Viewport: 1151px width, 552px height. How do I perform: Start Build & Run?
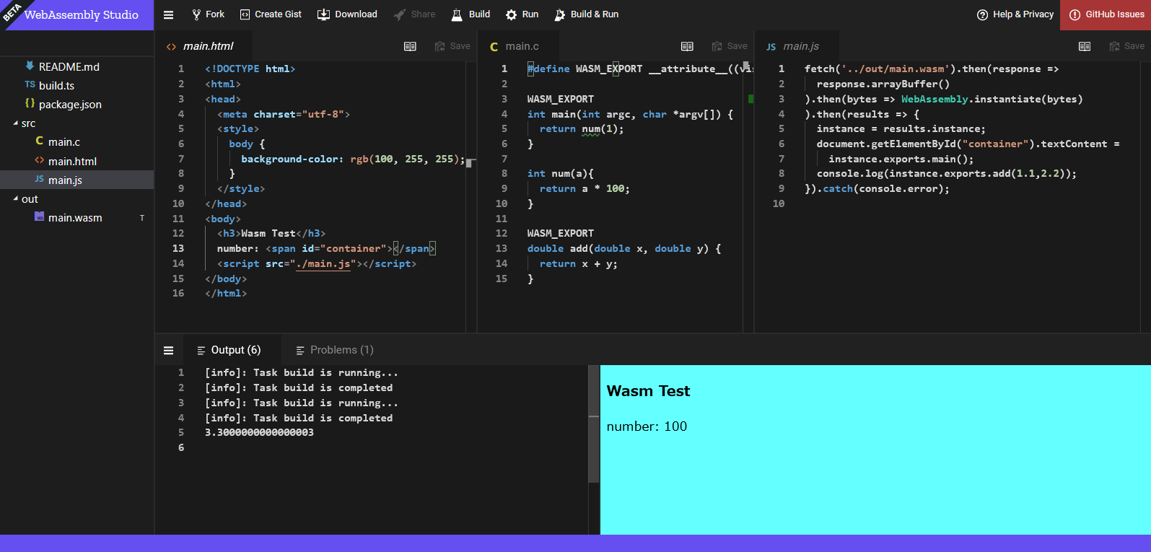(x=586, y=14)
